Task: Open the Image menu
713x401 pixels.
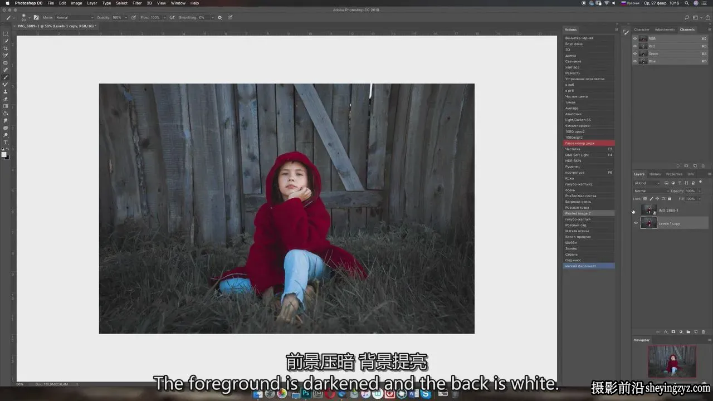Action: (76, 3)
